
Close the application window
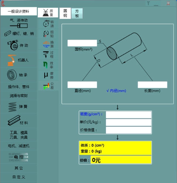[168, 3]
